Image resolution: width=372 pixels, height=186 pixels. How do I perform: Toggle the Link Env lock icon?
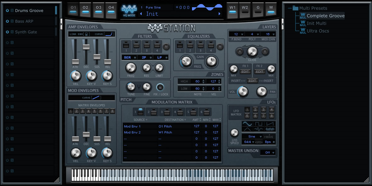pyautogui.click(x=86, y=34)
